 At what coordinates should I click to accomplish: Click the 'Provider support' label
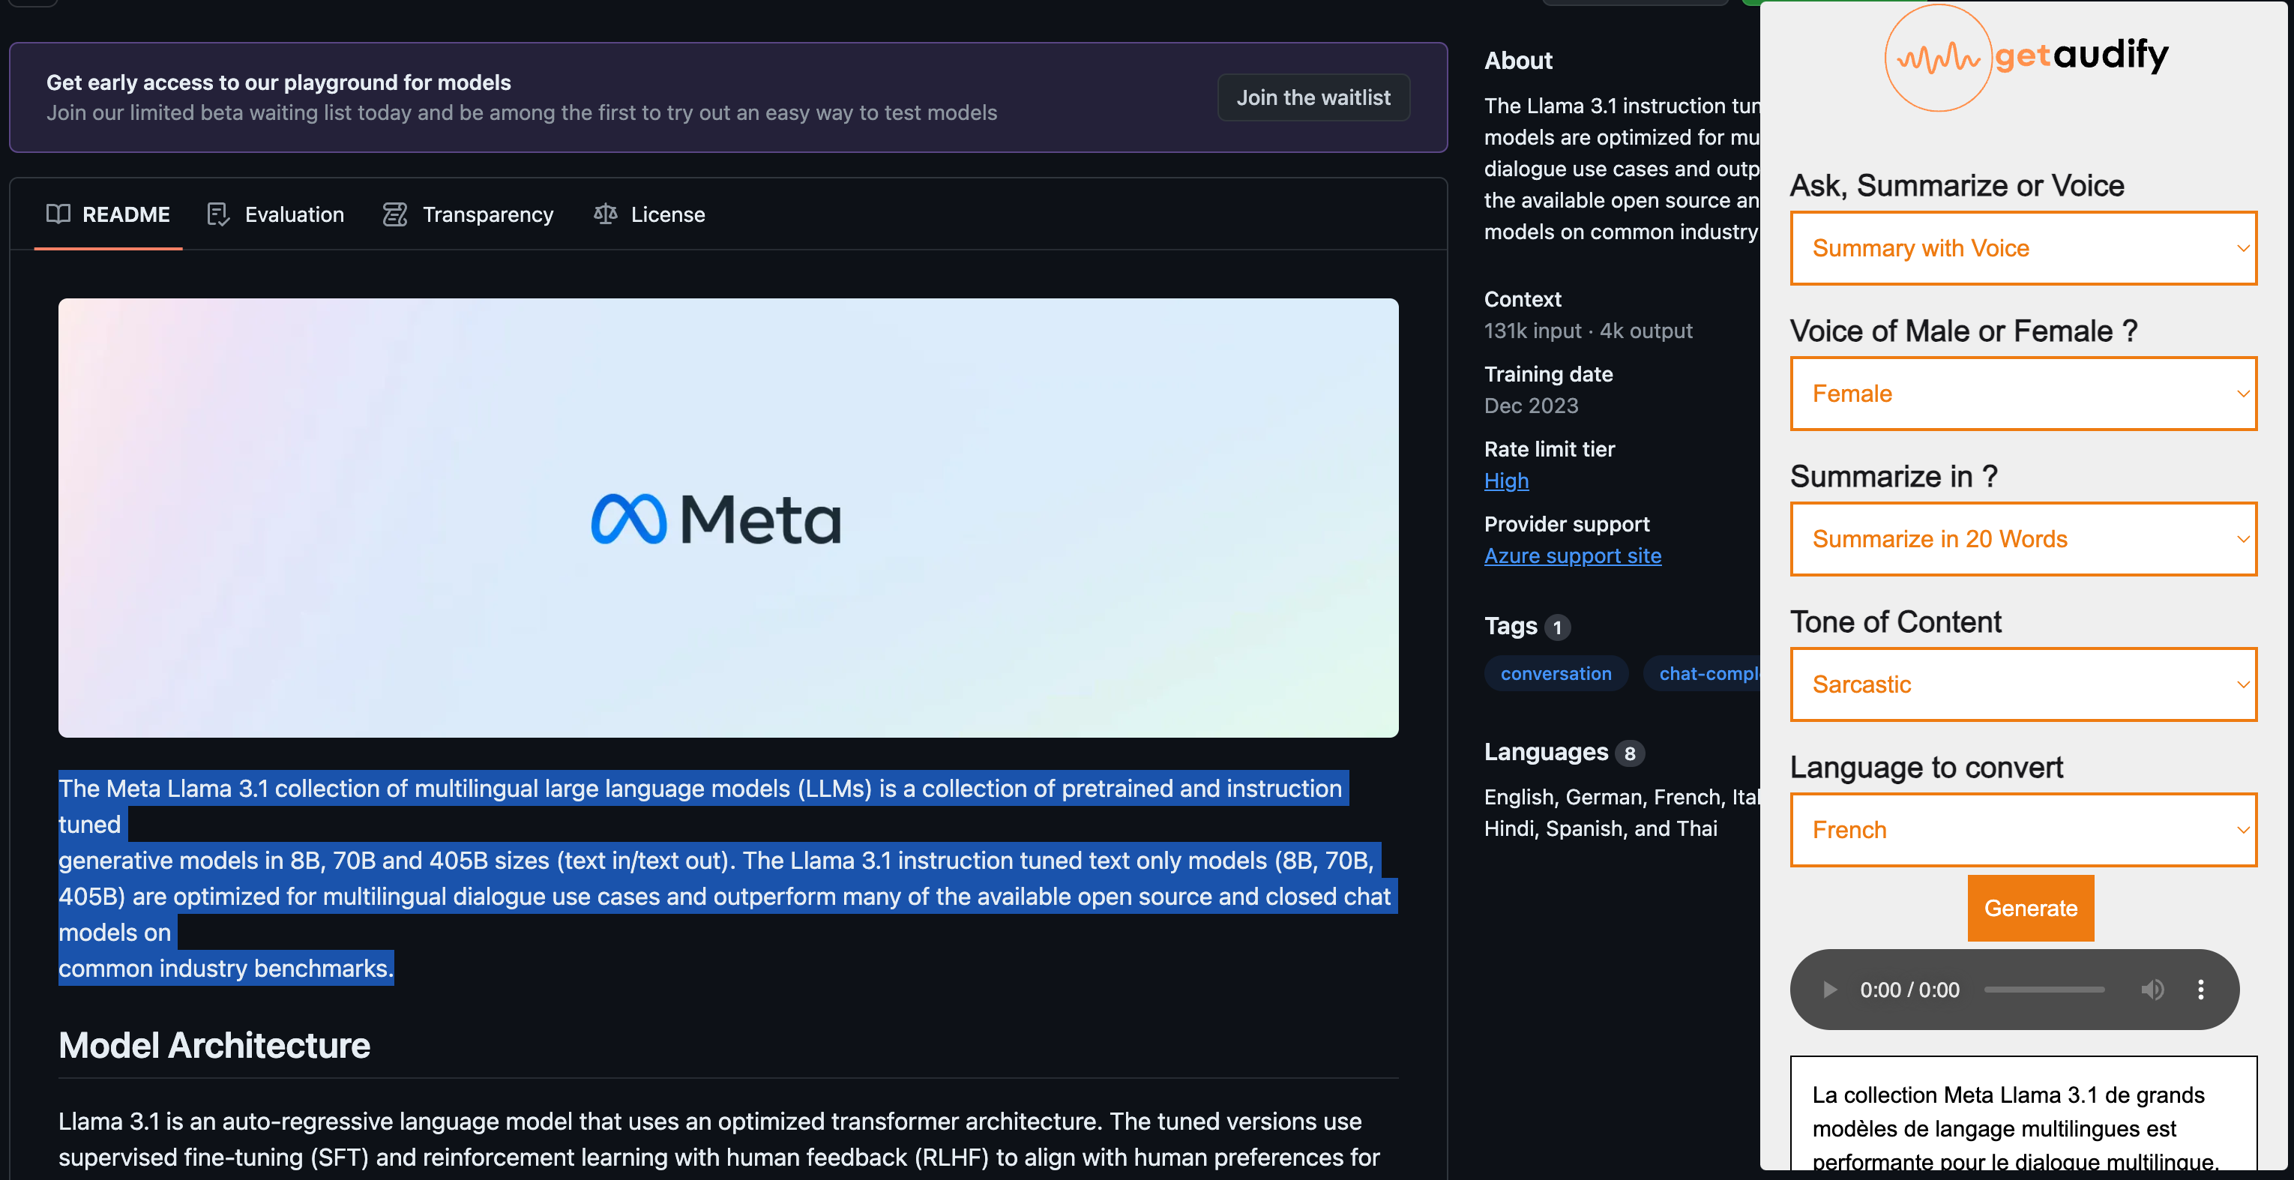[x=1566, y=523]
